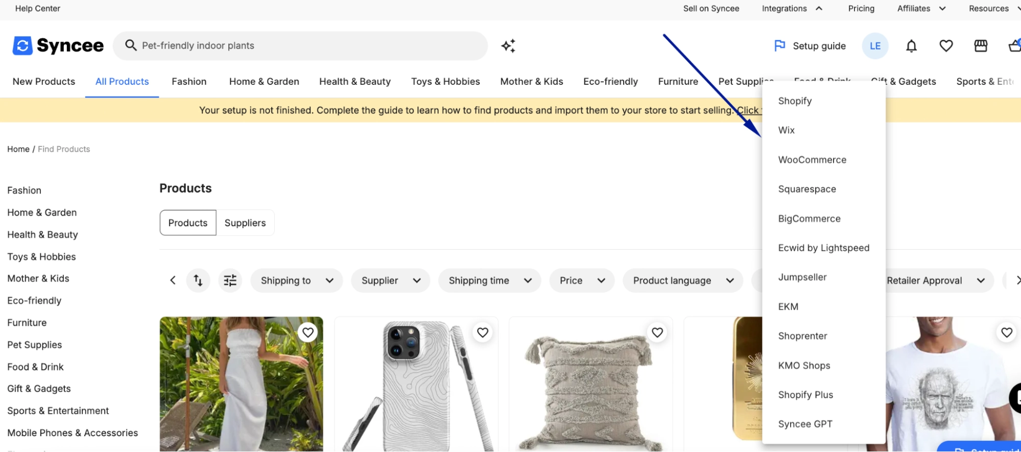Favorite the white dress product
This screenshot has width=1021, height=452.
click(308, 332)
